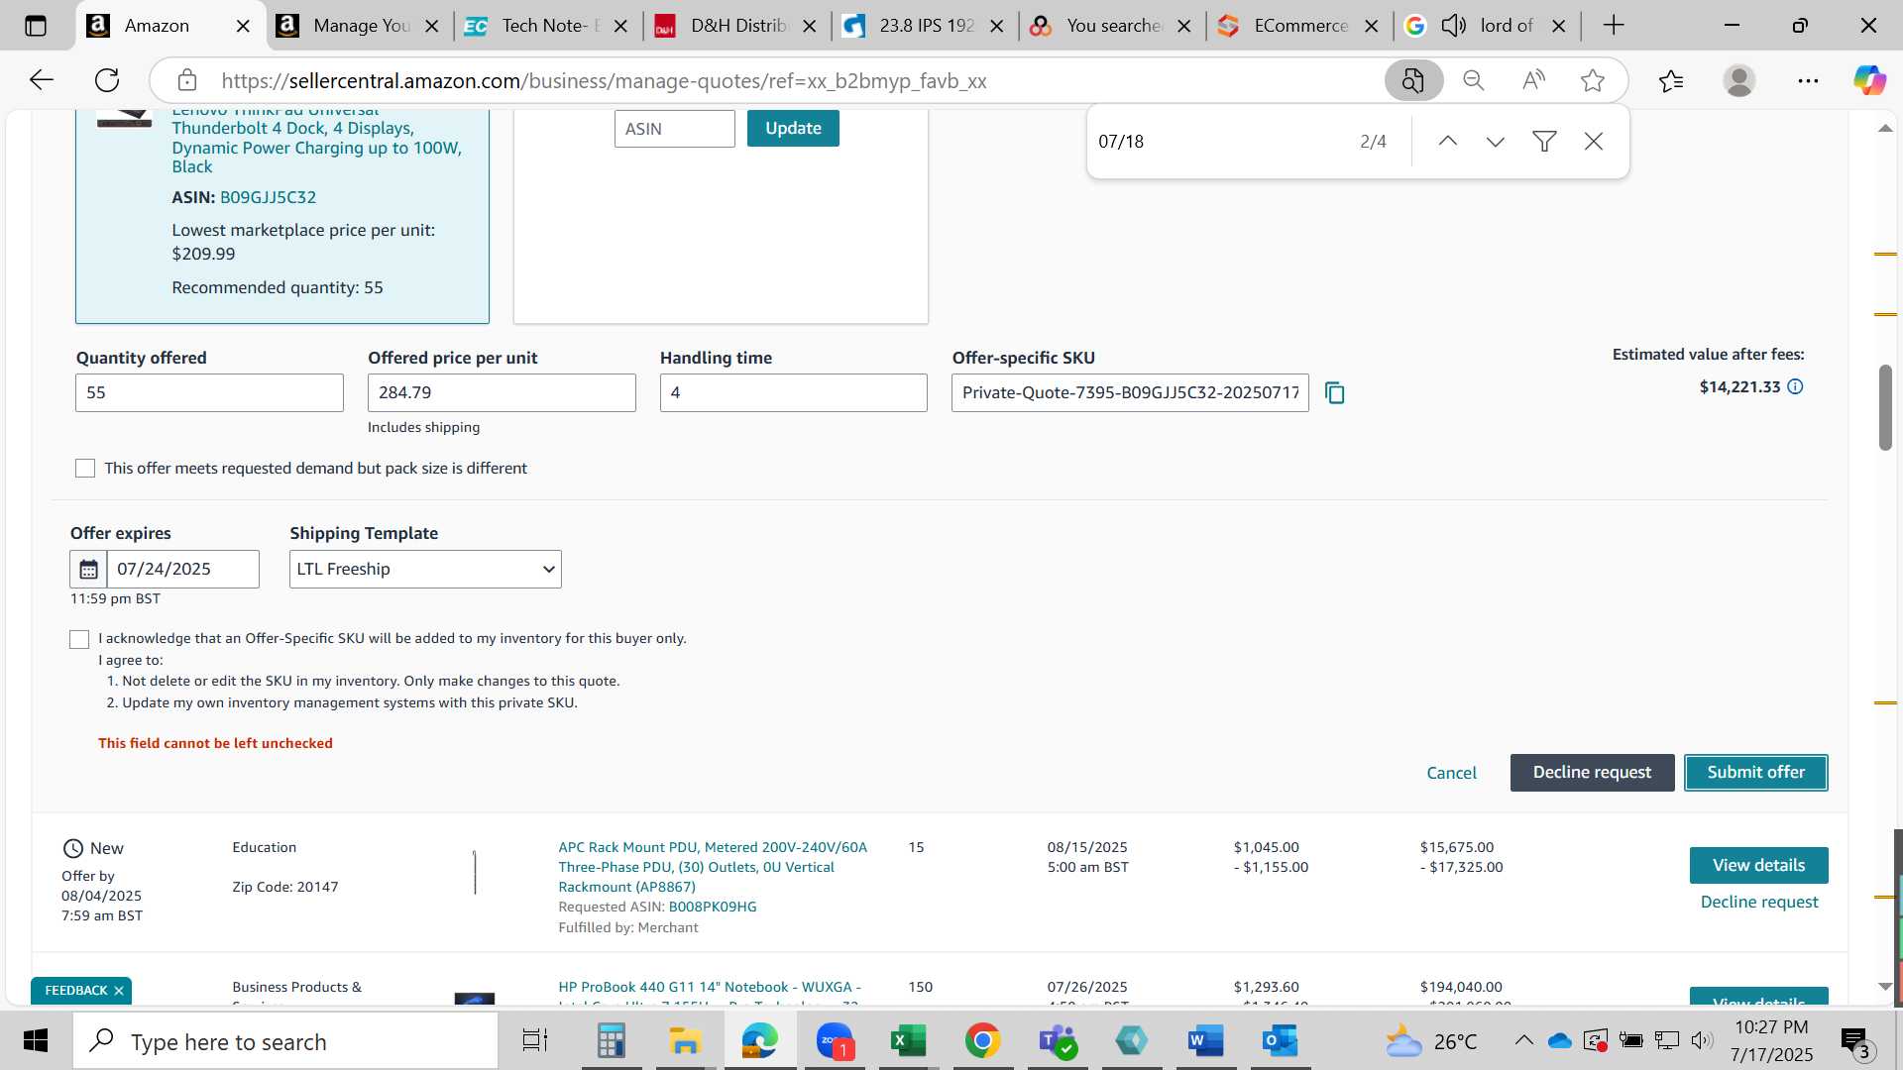Viewport: 1903px width, 1070px height.
Task: Go to previous find-on-page result
Action: pos(1447,142)
